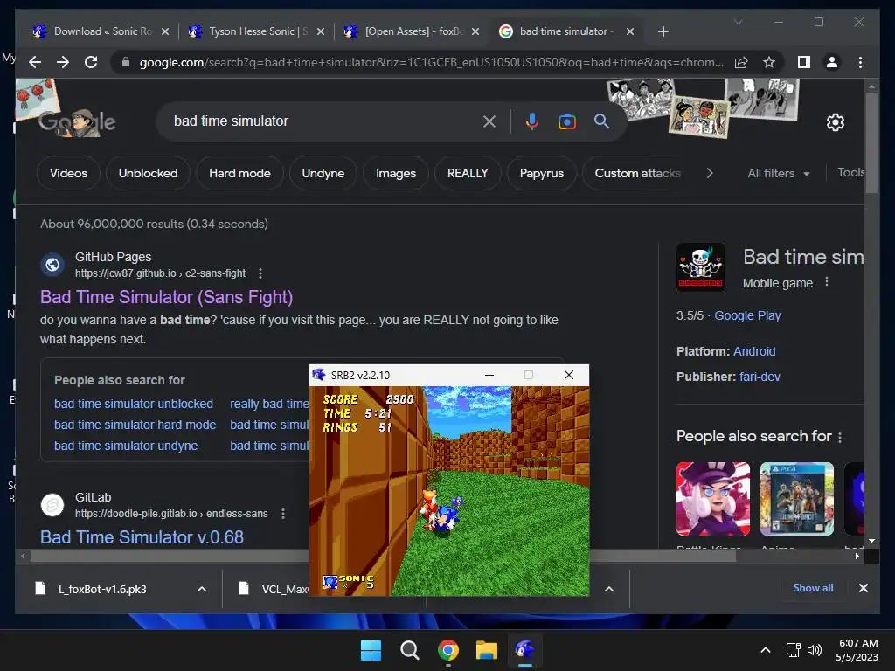Clear the Google search box text

(489, 121)
